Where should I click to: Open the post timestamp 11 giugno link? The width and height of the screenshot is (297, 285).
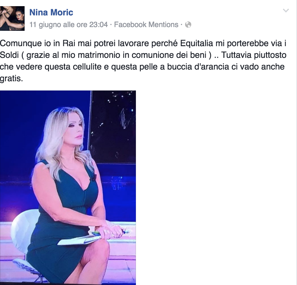tap(69, 25)
